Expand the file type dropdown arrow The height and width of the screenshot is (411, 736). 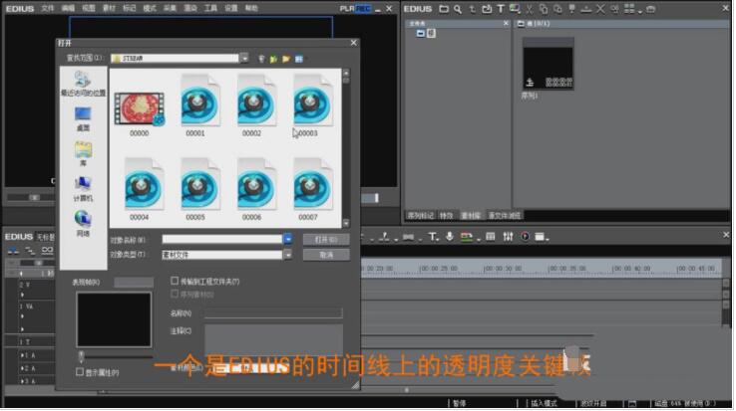point(288,255)
